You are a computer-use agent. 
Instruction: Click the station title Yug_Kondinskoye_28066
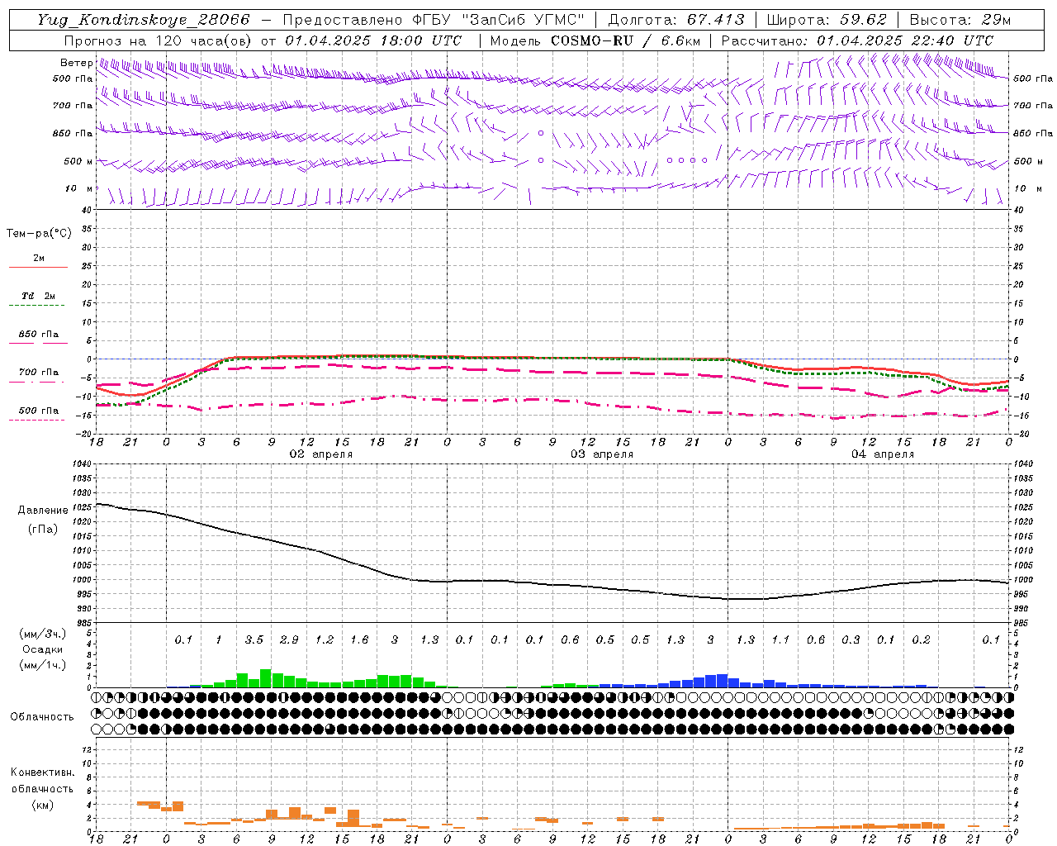coord(144,20)
